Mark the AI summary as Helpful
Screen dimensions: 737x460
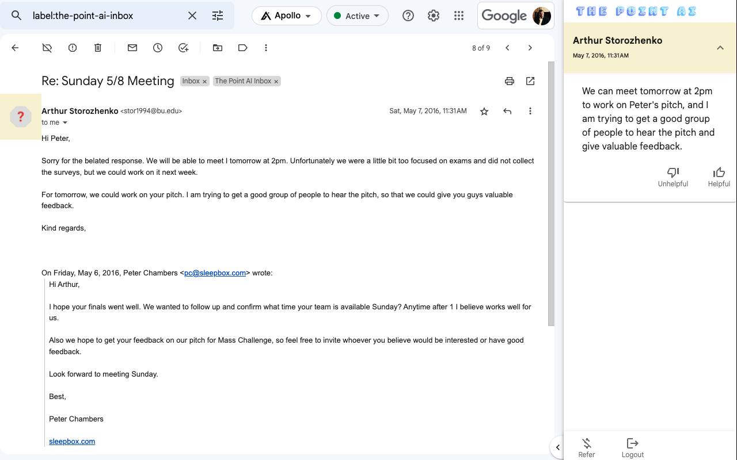click(719, 177)
